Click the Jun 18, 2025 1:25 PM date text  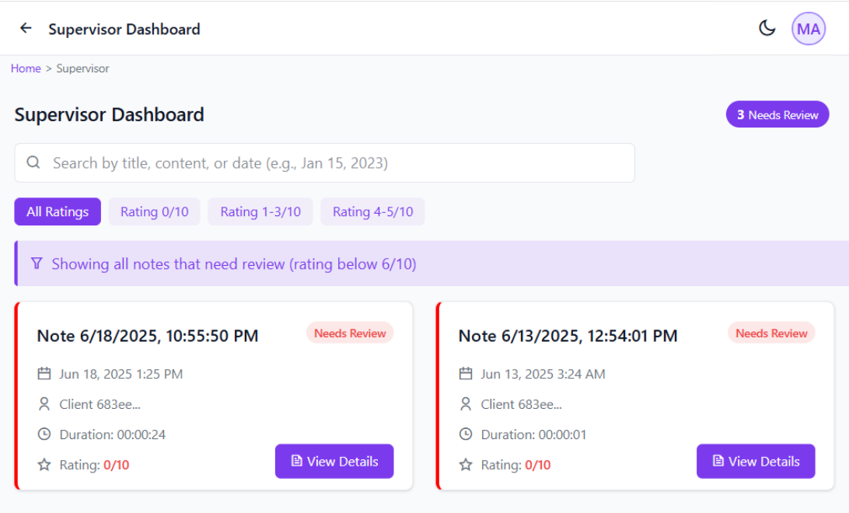coord(121,374)
